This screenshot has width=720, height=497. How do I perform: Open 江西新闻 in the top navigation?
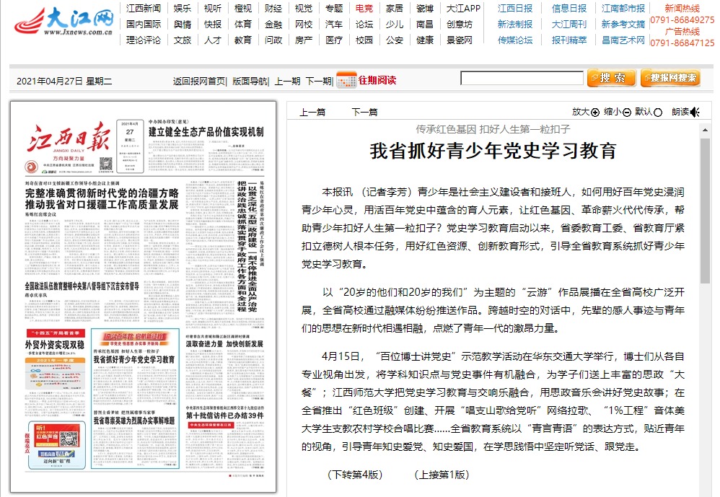pos(144,8)
